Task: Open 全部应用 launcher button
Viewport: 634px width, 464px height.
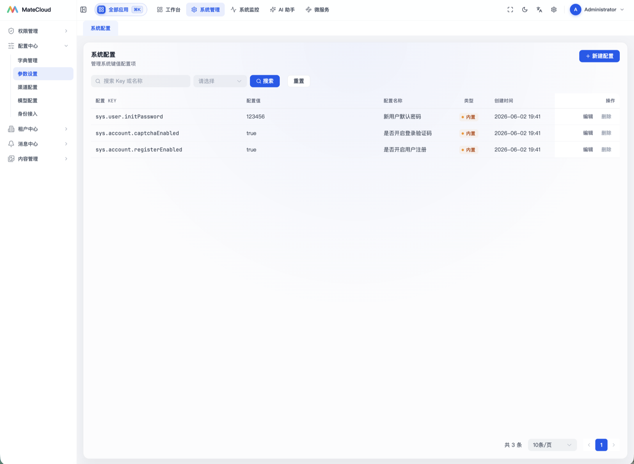Action: click(120, 10)
